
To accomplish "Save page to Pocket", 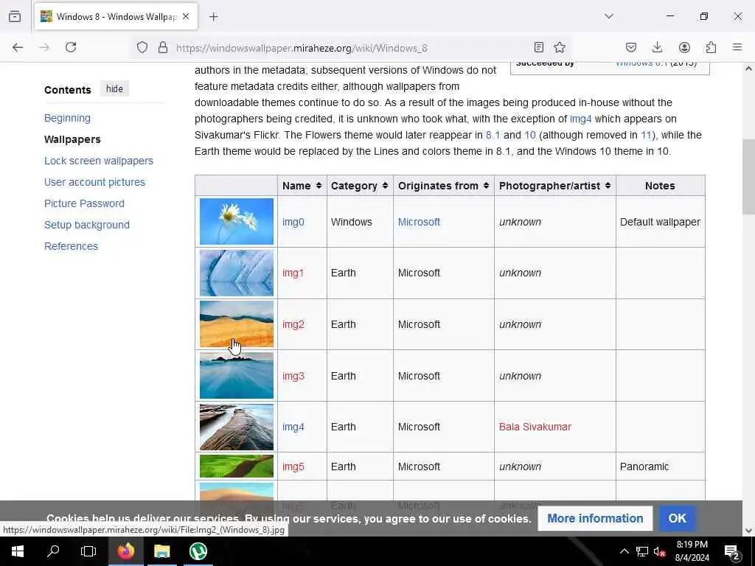I will pos(631,47).
